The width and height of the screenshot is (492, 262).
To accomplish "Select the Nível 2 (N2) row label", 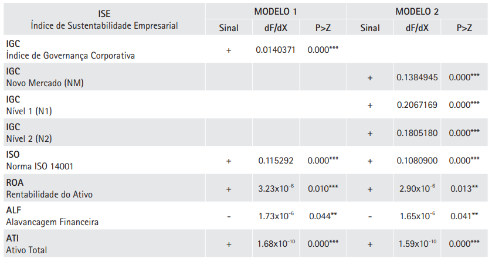I will pos(33,139).
